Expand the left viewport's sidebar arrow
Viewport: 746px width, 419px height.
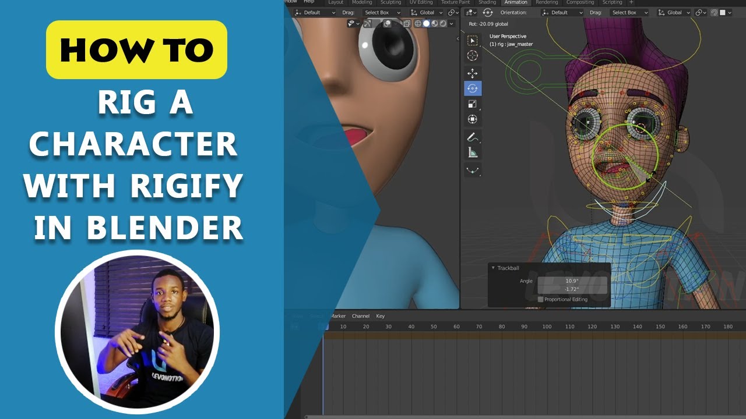(458, 37)
